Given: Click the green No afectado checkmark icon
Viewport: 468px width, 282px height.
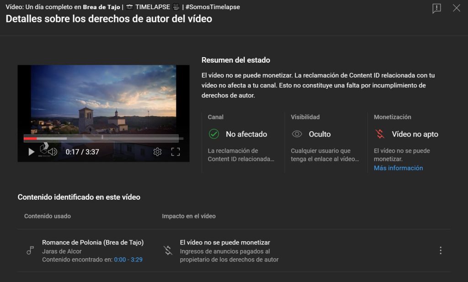Looking at the screenshot, I should coord(214,134).
